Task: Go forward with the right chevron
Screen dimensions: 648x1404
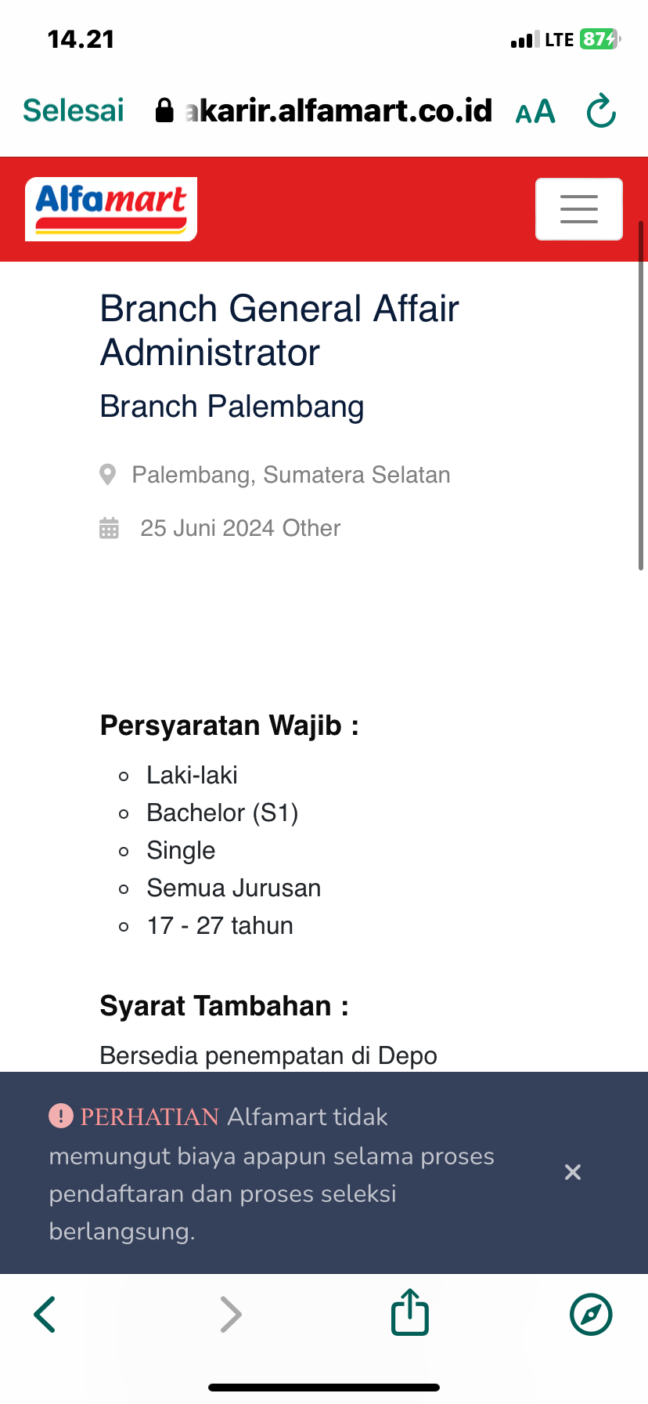Action: 230,1314
